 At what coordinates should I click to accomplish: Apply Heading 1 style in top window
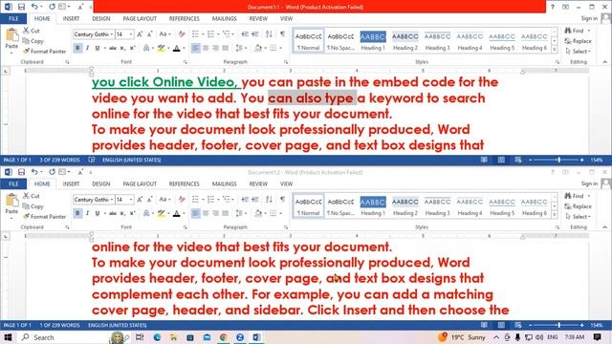[373, 41]
